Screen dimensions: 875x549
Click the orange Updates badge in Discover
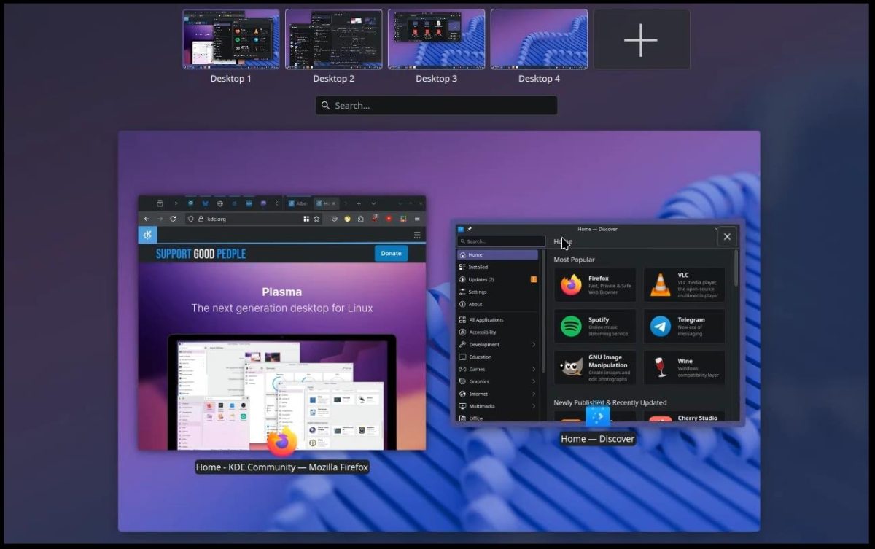click(534, 279)
